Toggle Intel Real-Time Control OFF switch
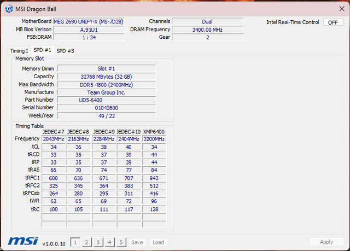Viewport: 350px width, 251px height. tap(333, 22)
